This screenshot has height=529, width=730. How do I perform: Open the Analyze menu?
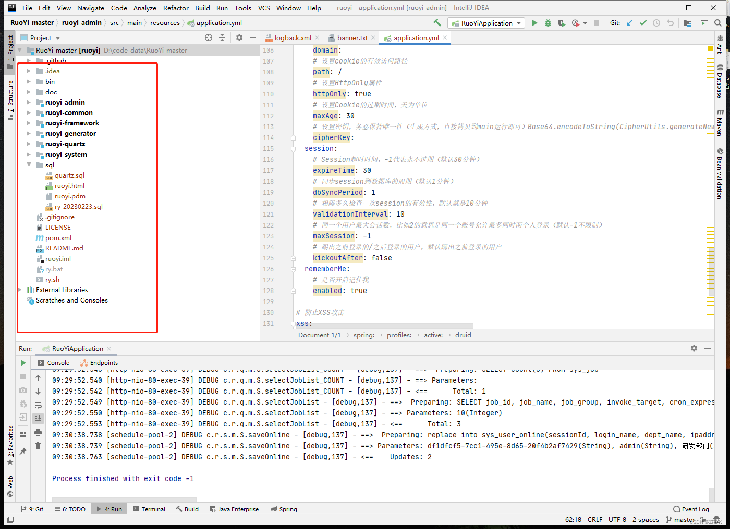pyautogui.click(x=145, y=8)
